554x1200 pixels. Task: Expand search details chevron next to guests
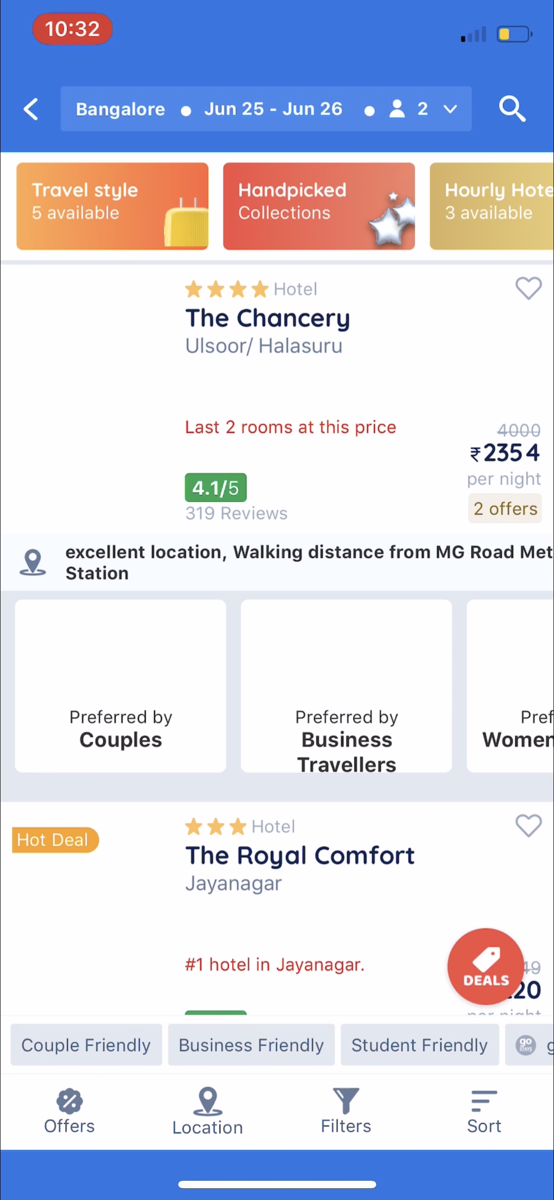[450, 109]
